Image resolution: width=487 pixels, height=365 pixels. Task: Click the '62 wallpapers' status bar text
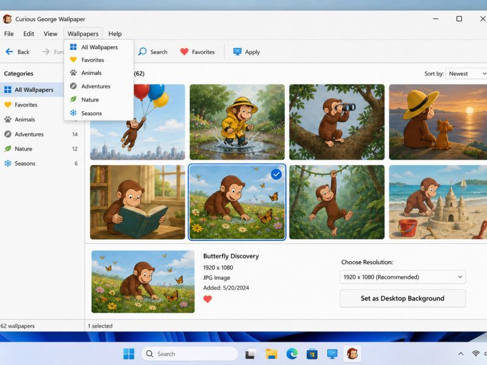pyautogui.click(x=18, y=326)
